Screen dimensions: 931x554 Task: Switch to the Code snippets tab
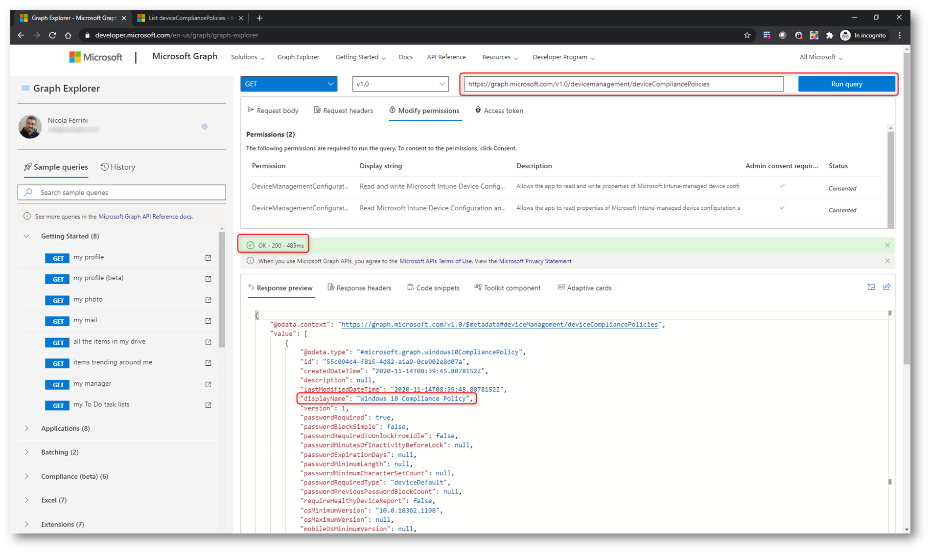click(433, 288)
